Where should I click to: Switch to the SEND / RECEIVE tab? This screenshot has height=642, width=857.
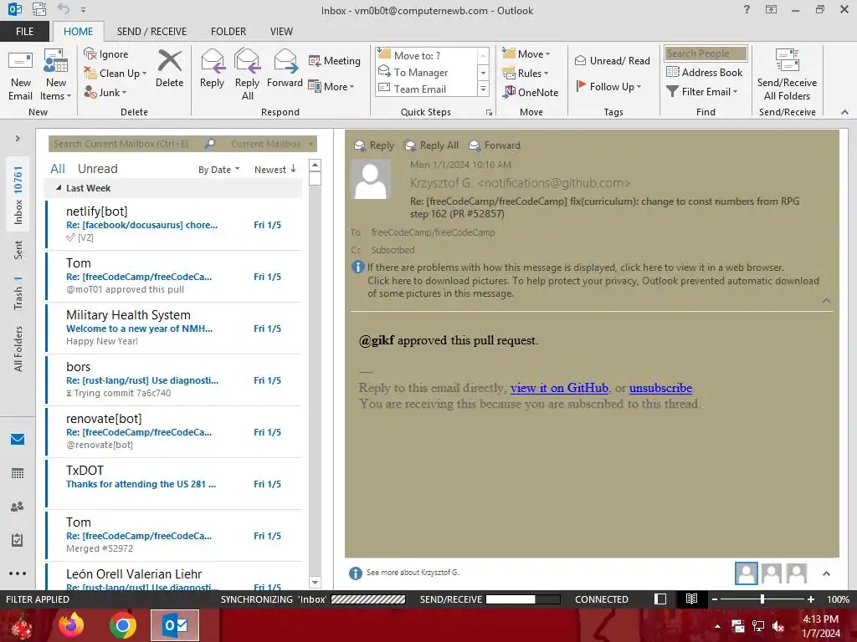[151, 31]
